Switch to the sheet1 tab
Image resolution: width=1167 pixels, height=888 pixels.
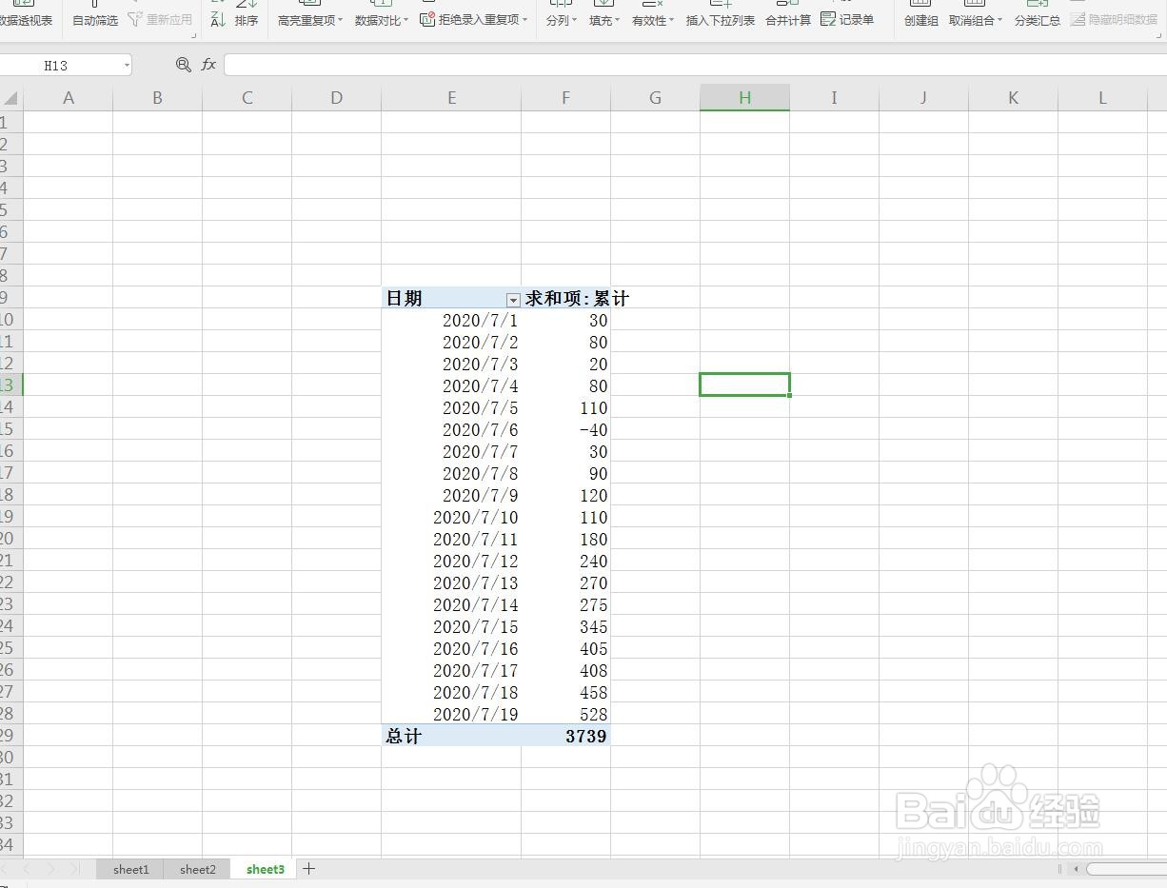pyautogui.click(x=130, y=869)
